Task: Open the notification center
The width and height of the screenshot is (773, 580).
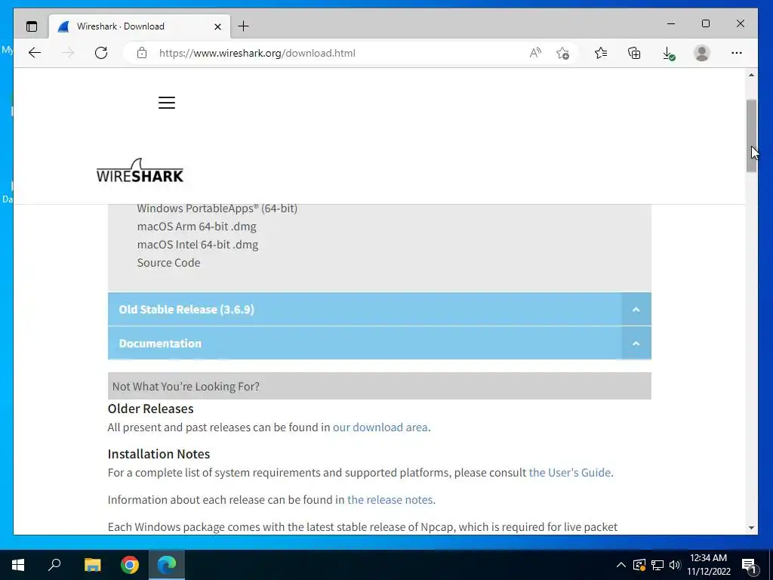Action: click(x=749, y=565)
